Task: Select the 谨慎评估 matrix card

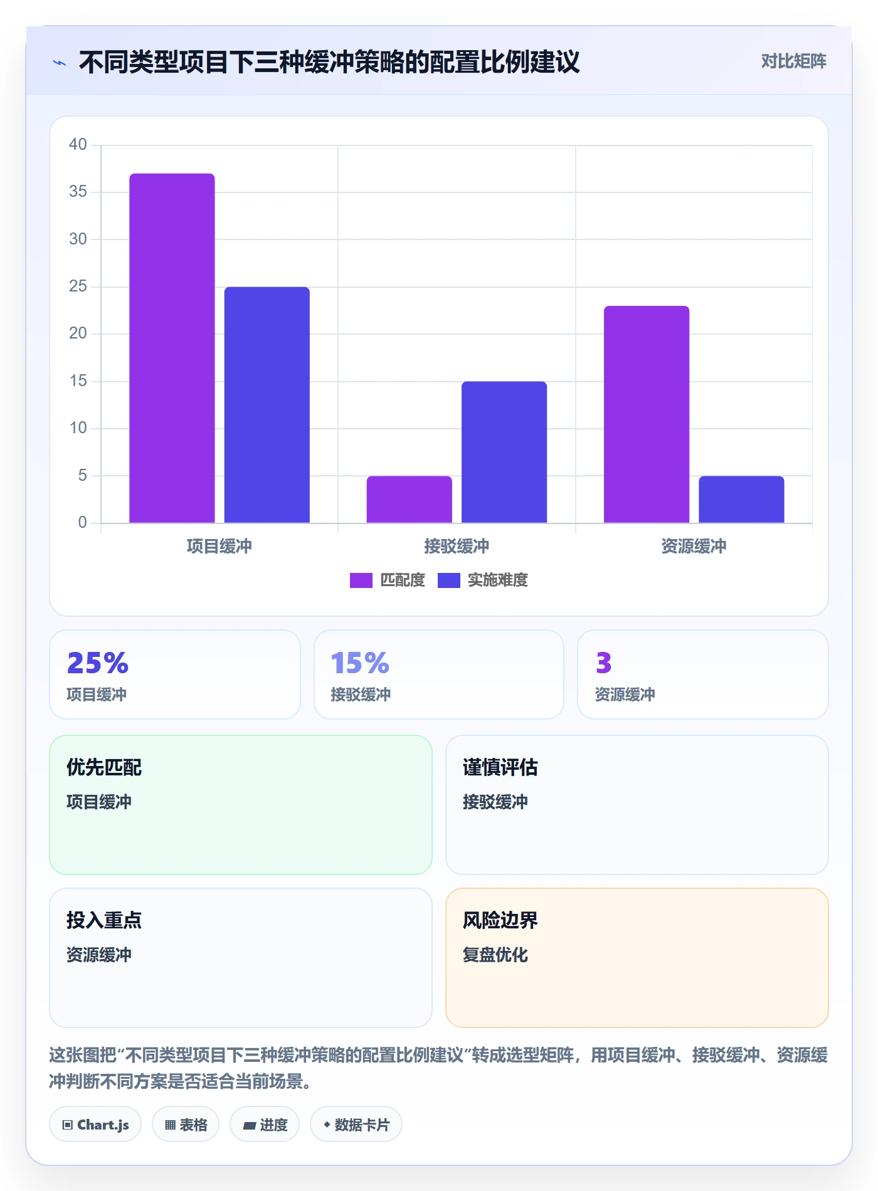Action: [x=637, y=805]
